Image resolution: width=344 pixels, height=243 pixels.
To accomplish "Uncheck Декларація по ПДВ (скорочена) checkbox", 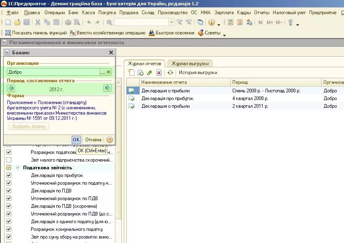I will 8,206.
